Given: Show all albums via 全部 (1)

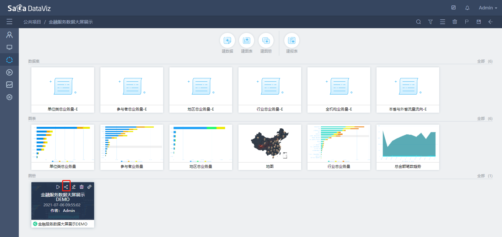Looking at the screenshot, I should click(x=485, y=176).
